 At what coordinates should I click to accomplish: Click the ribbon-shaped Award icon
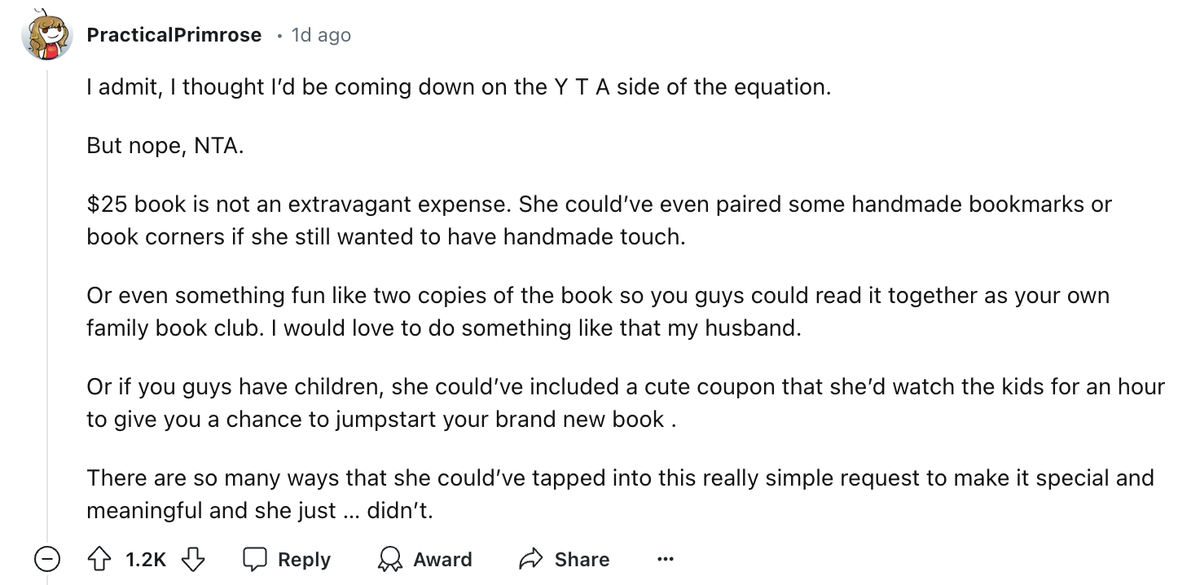389,560
